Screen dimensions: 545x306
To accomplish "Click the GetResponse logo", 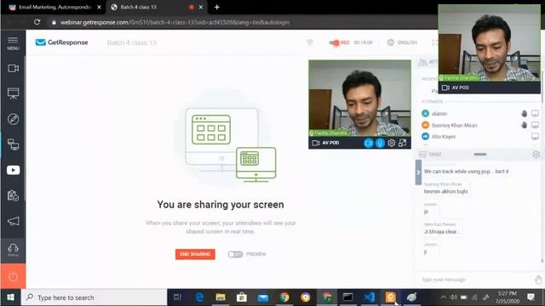I will [62, 42].
